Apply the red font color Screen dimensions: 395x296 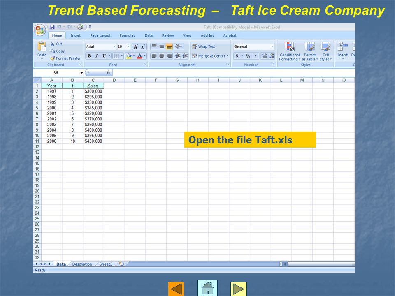pos(139,56)
